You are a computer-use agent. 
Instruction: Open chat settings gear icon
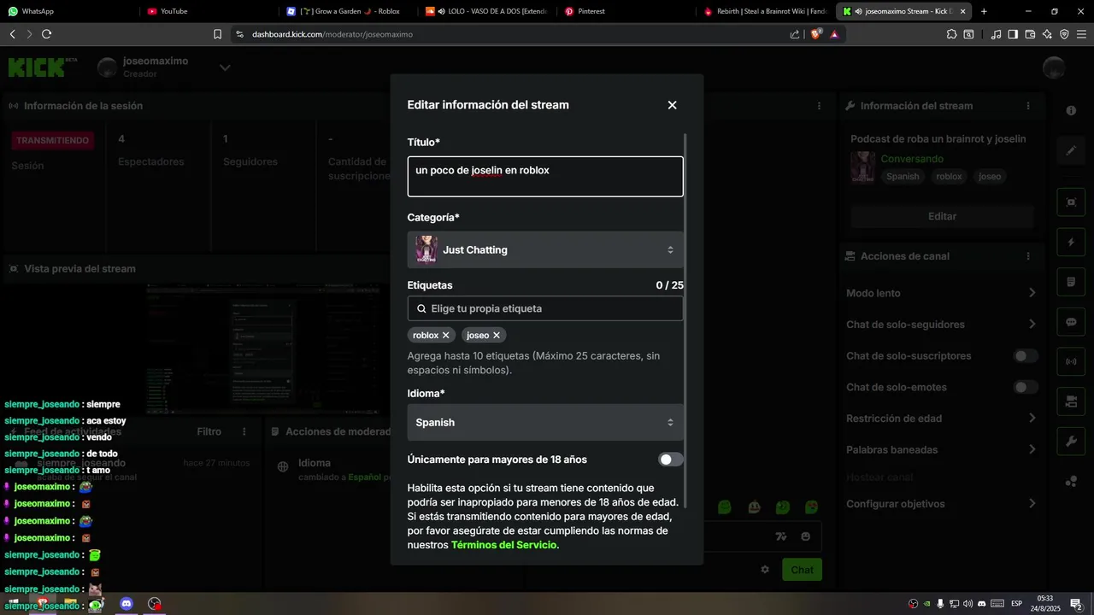(x=765, y=570)
